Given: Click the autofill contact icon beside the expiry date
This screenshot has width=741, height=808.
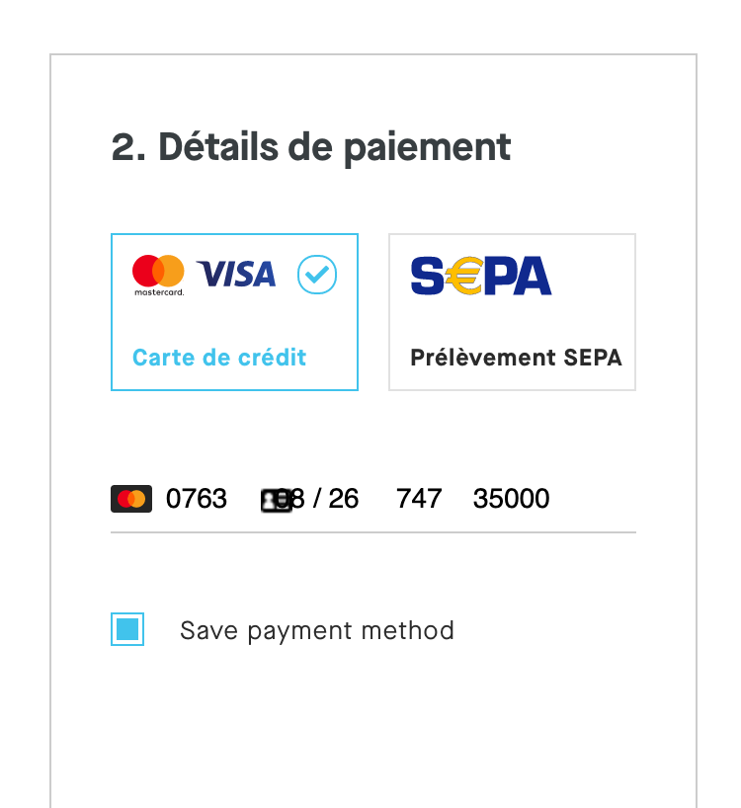Looking at the screenshot, I should pyautogui.click(x=275, y=501).
